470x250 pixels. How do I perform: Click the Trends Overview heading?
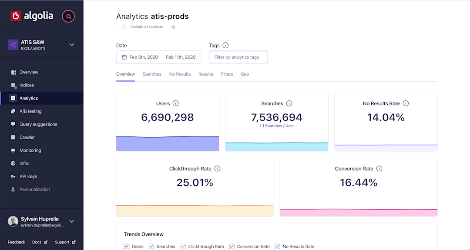(144, 234)
